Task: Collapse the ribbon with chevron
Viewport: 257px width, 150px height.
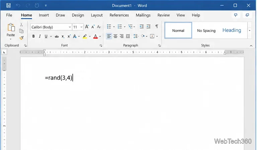Action: (x=251, y=46)
